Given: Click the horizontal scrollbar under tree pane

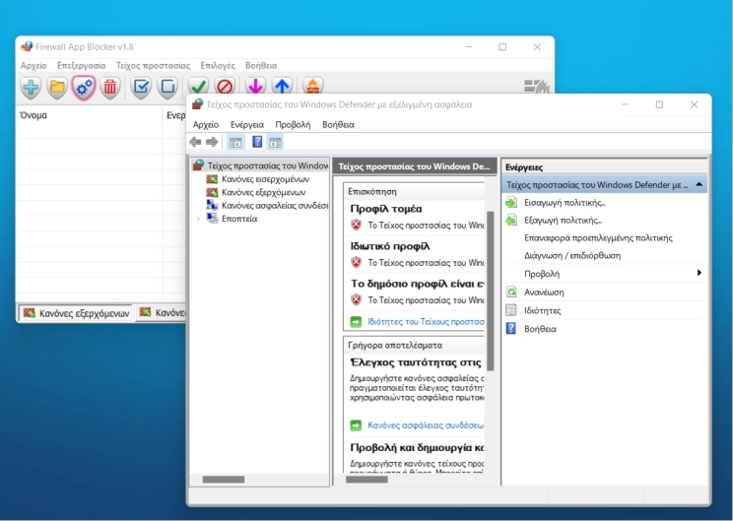Looking at the screenshot, I should click(224, 480).
